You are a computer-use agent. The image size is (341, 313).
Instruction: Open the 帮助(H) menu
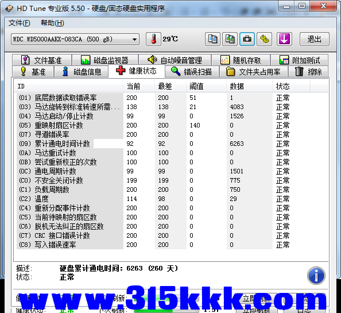pos(52,23)
